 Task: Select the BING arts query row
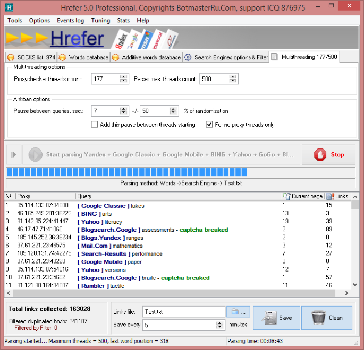178,213
